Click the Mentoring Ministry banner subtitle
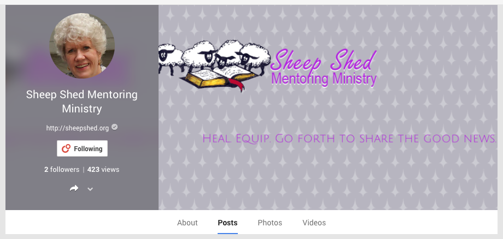503x239 pixels. [324, 79]
